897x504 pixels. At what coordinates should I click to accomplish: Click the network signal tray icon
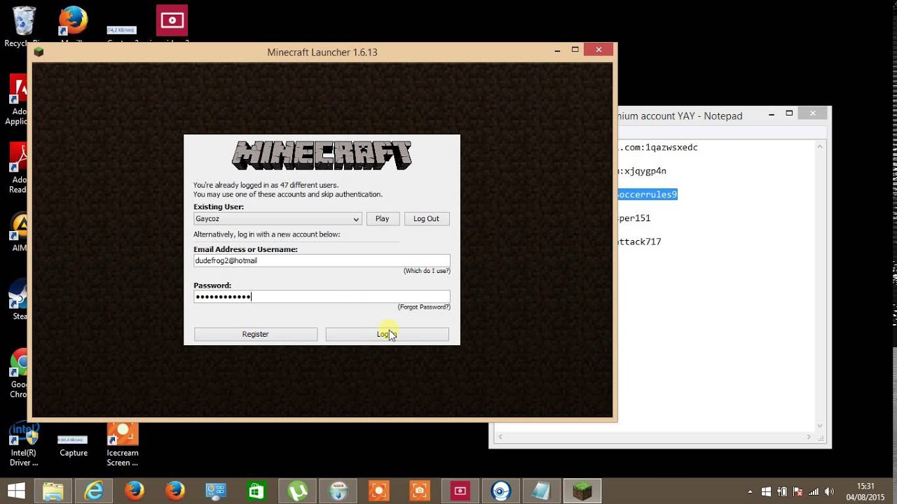814,491
